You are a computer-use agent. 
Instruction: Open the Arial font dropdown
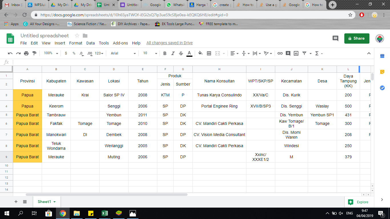123,53
